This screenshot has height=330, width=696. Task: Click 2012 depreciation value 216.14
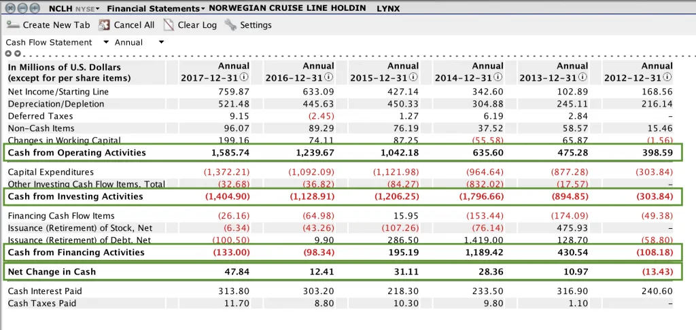(x=657, y=104)
